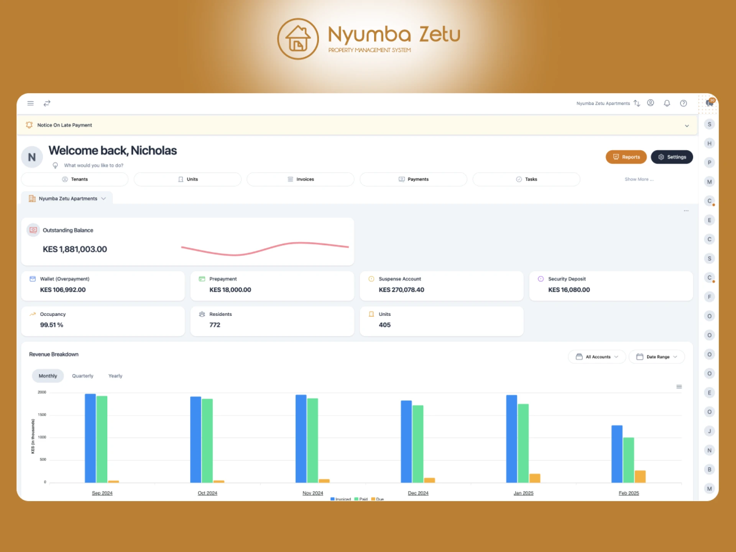This screenshot has width=736, height=552.
Task: Open the All Accounts dropdown
Action: pyautogui.click(x=596, y=356)
